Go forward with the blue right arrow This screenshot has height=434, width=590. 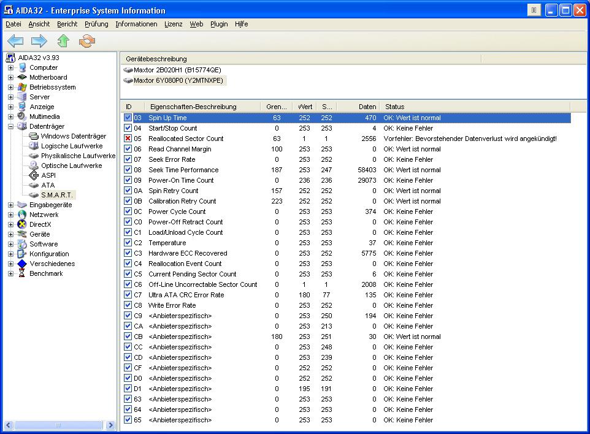[39, 40]
